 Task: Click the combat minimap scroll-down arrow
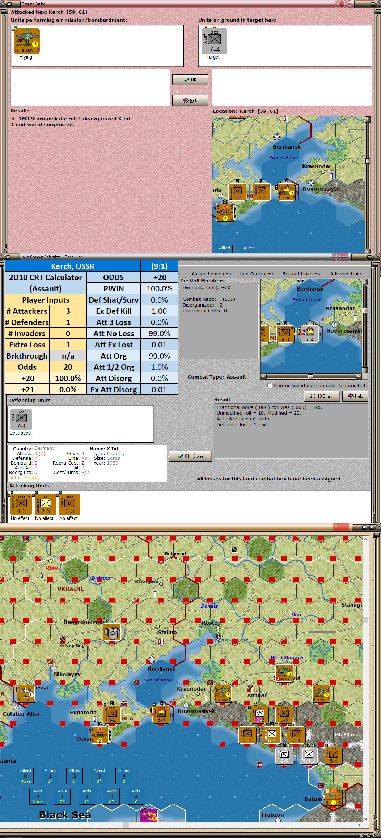click(365, 370)
